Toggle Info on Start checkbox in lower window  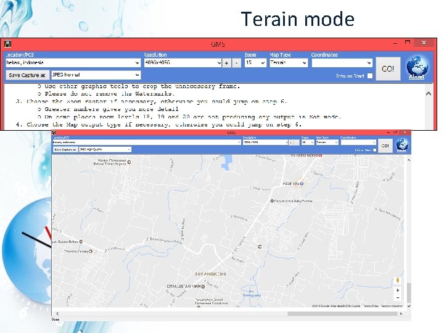tap(375, 150)
